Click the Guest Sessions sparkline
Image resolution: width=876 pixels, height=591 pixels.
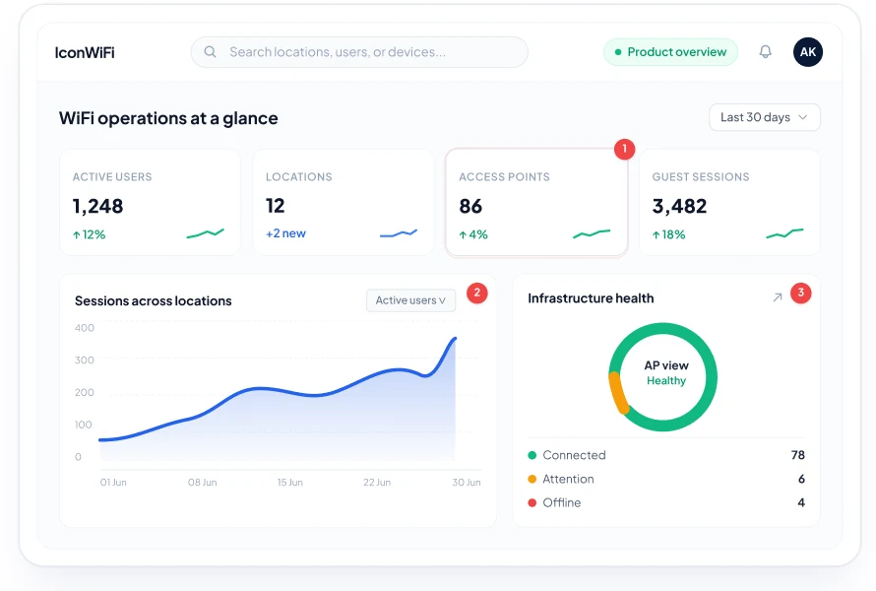click(784, 233)
